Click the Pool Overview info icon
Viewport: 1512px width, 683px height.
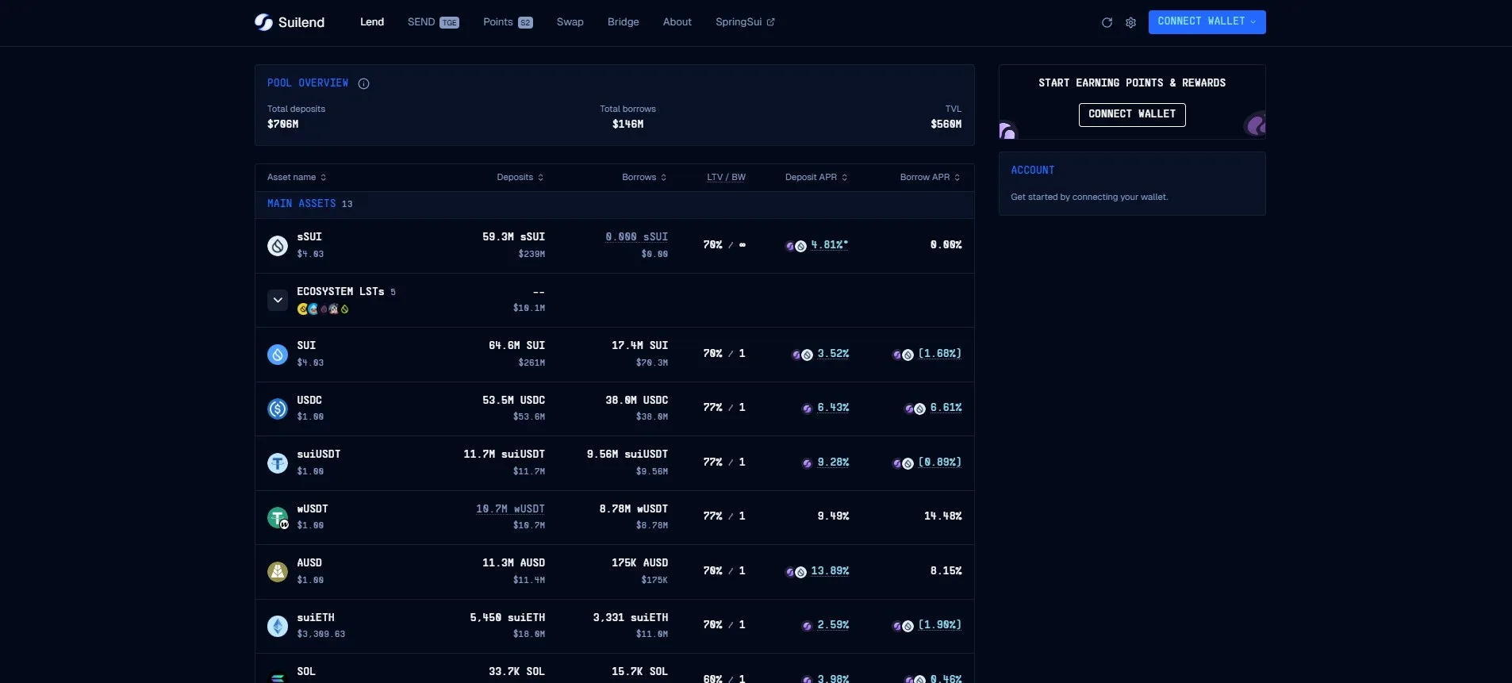pyautogui.click(x=363, y=83)
